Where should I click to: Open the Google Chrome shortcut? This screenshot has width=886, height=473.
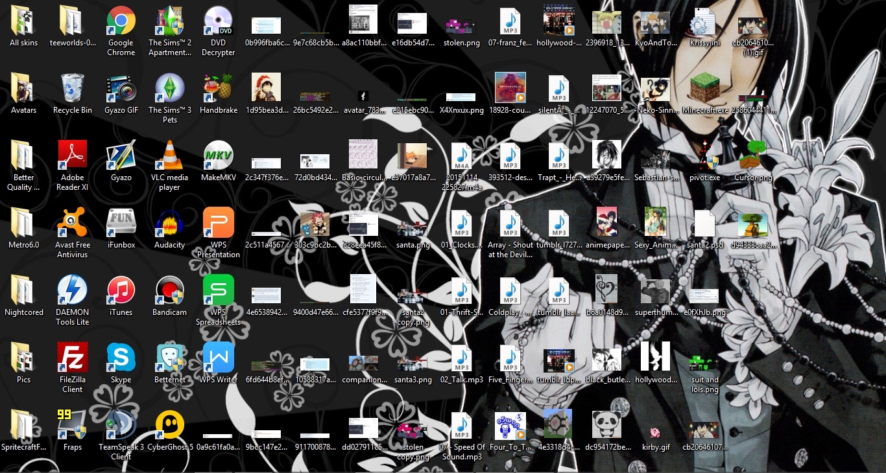[x=121, y=21]
